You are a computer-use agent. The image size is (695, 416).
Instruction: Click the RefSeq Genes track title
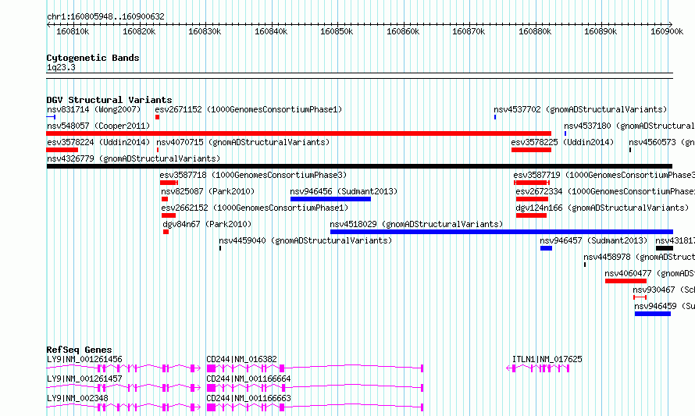[79, 350]
